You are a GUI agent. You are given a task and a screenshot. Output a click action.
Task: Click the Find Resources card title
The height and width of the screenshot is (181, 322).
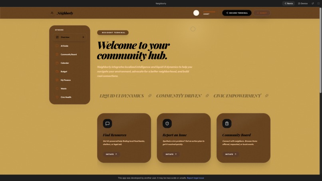tap(115, 135)
